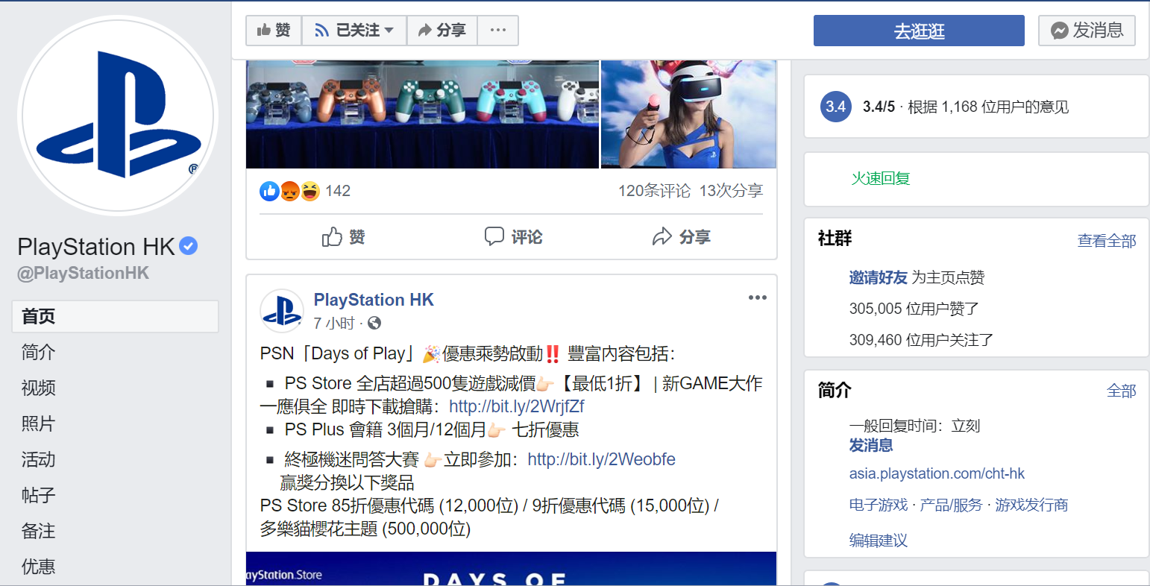
Task: Open the 120条评论 comments link
Action: (x=654, y=191)
